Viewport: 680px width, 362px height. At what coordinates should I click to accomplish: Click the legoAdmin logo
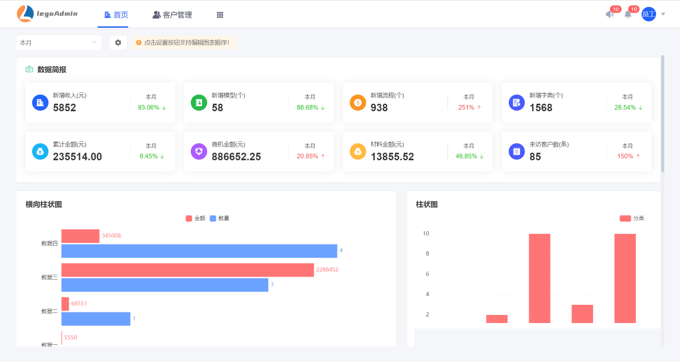pos(47,13)
